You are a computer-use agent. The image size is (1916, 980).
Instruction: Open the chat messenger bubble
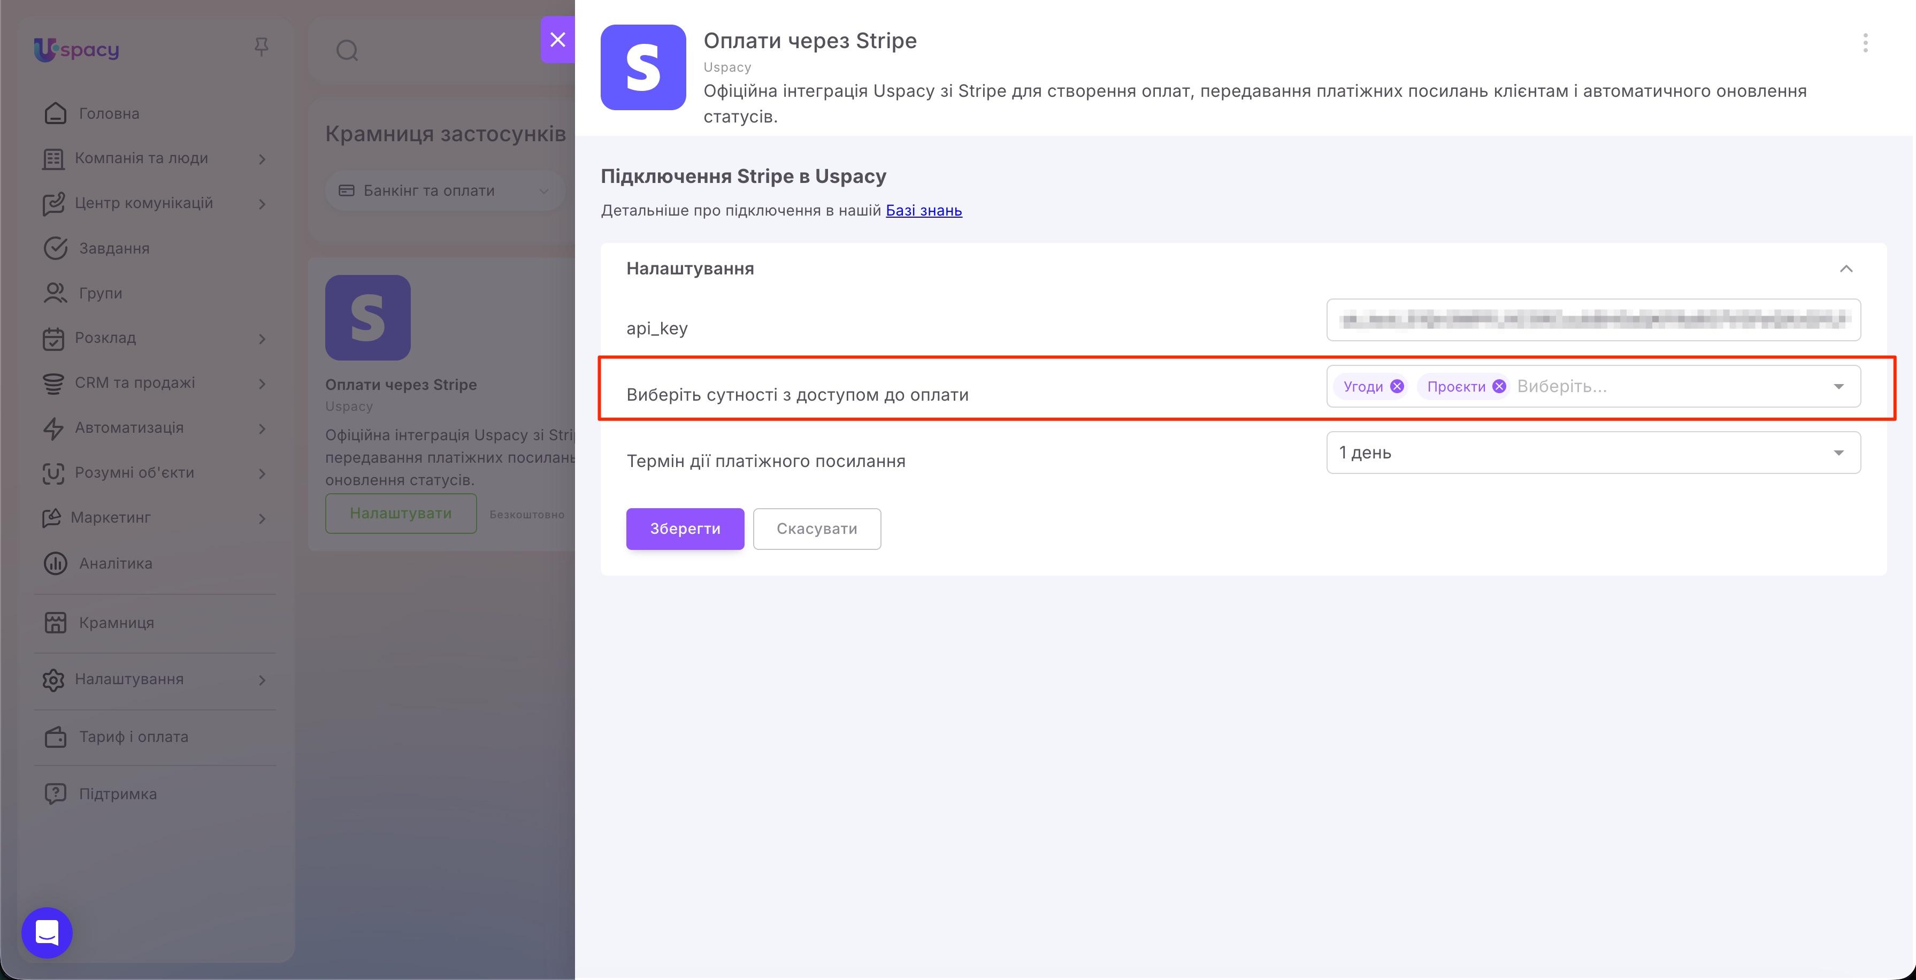pyautogui.click(x=47, y=932)
